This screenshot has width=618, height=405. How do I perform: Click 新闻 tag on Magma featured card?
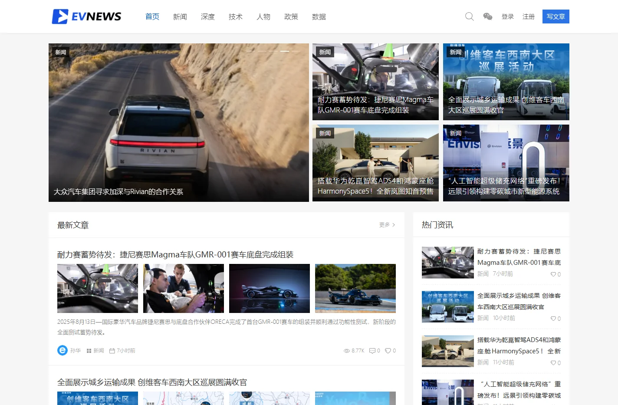coord(325,52)
